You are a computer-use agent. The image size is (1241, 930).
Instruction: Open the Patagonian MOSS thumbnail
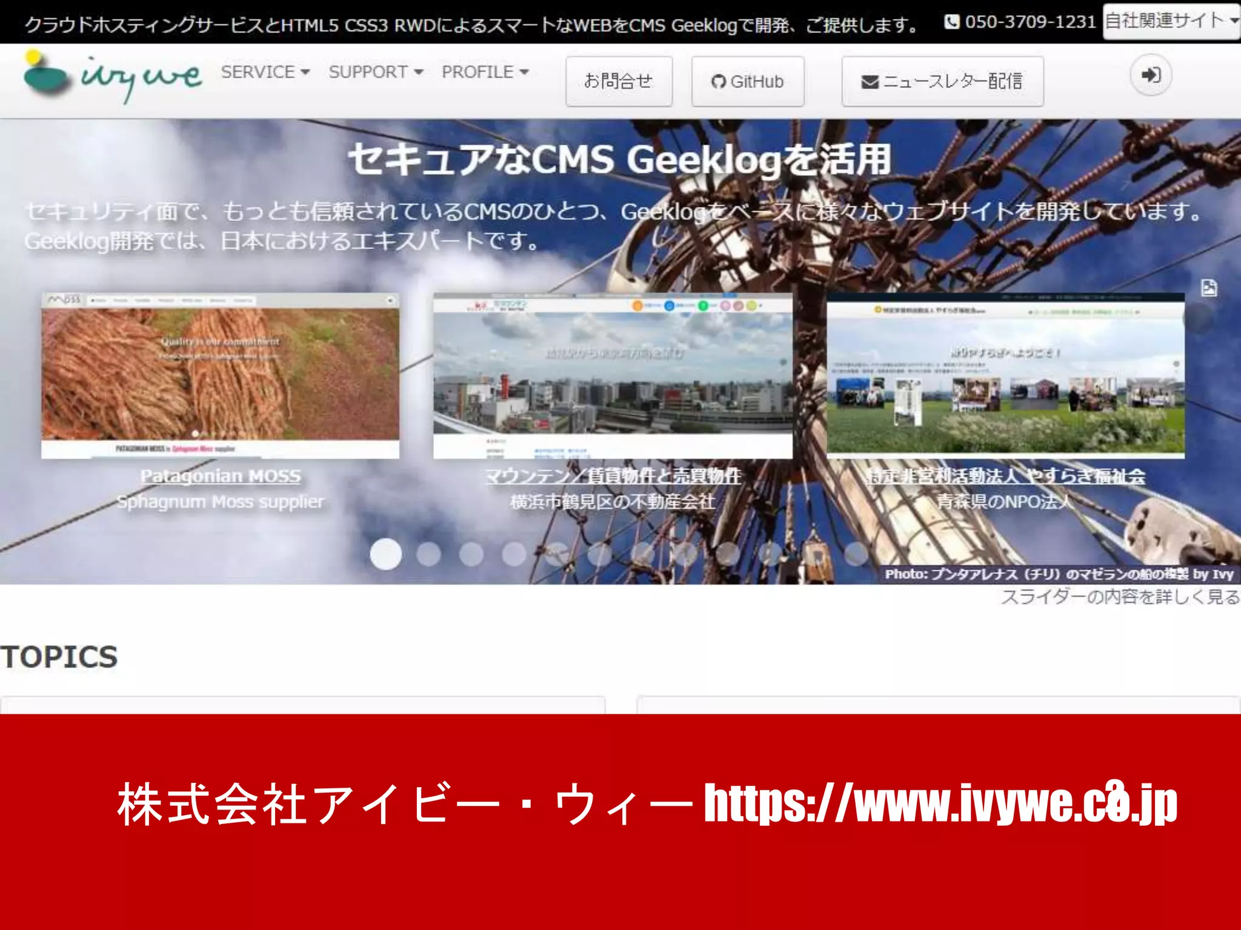click(220, 376)
